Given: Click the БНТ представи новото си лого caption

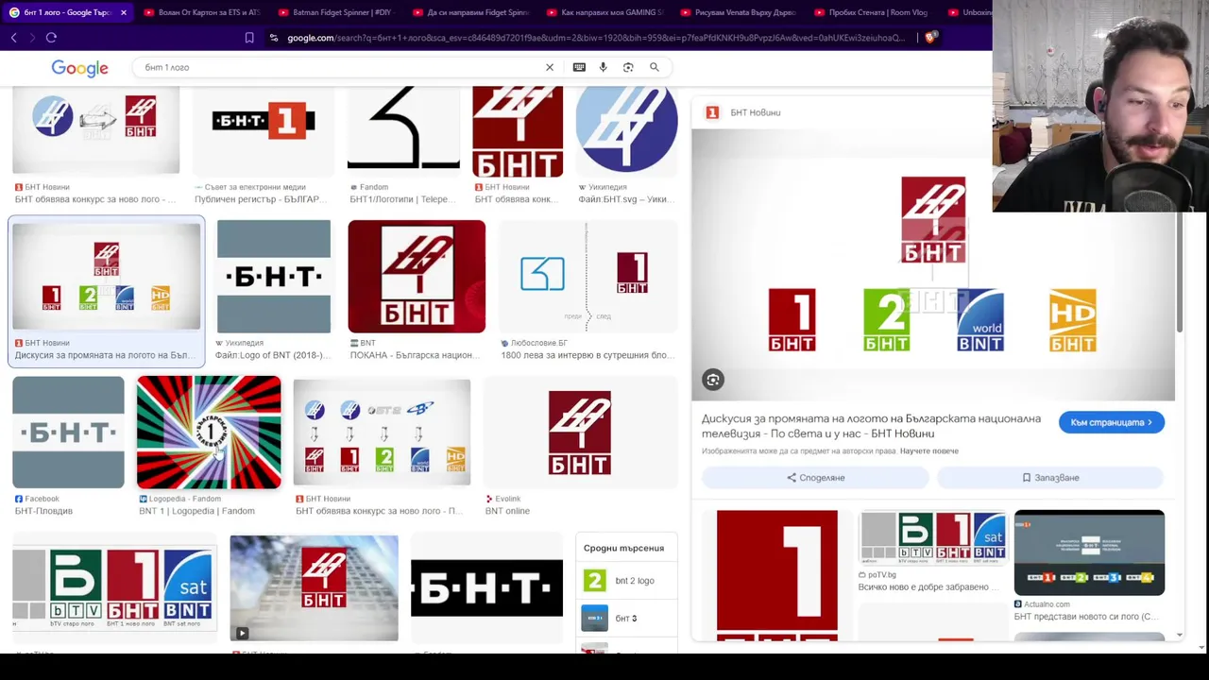Looking at the screenshot, I should pyautogui.click(x=1086, y=617).
